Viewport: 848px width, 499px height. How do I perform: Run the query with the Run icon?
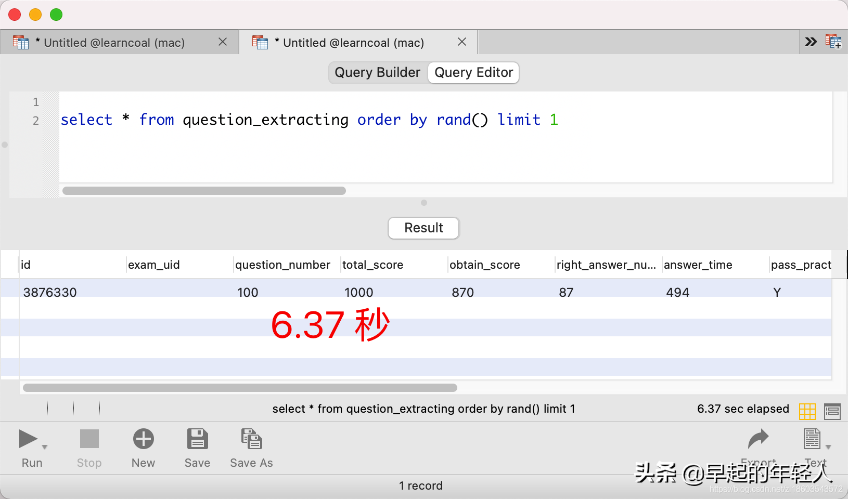pos(28,439)
